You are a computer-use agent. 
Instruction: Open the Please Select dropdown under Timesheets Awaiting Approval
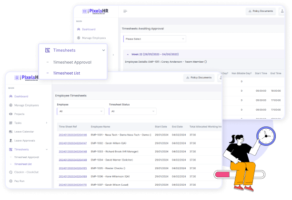pos(154,39)
